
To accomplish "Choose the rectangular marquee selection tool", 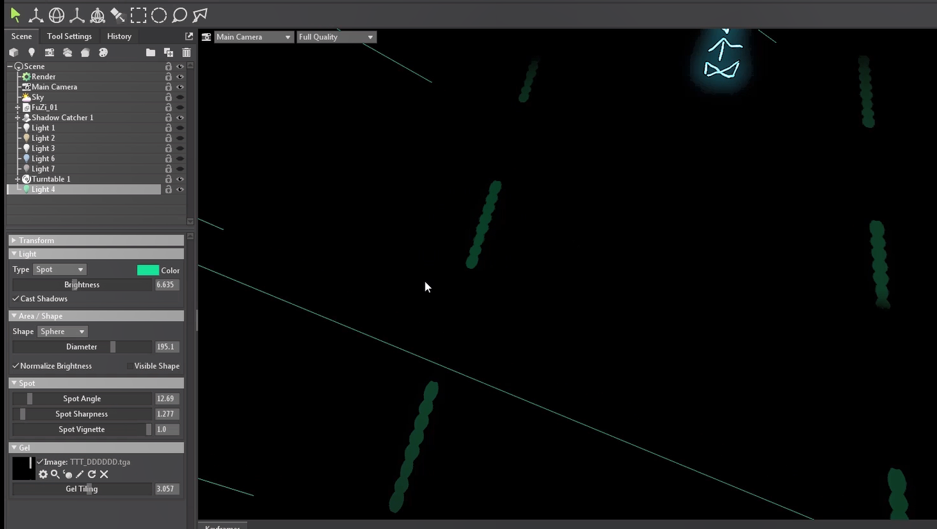I will (139, 15).
